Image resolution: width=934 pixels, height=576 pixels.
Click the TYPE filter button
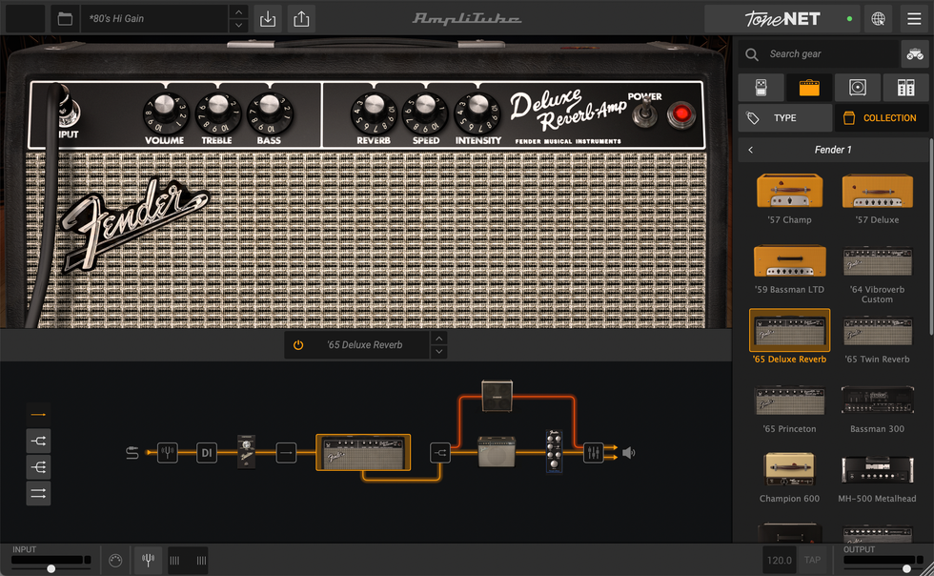tap(784, 118)
